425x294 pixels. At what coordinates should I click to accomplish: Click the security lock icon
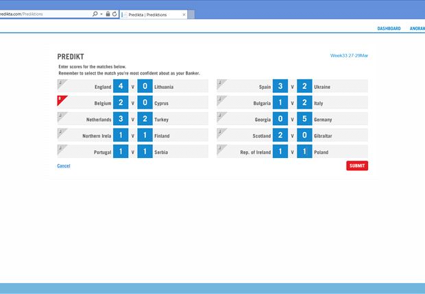click(x=108, y=14)
